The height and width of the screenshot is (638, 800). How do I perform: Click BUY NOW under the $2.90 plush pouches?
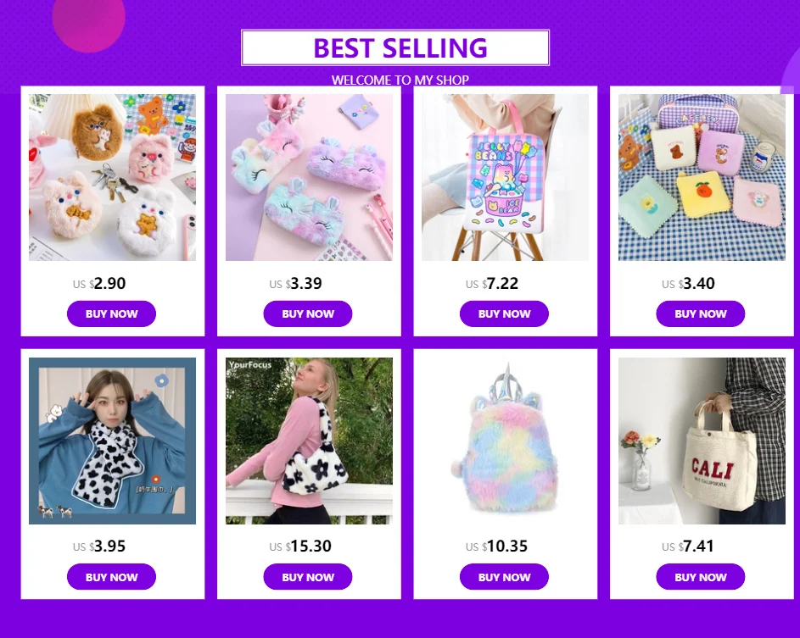pos(111,313)
